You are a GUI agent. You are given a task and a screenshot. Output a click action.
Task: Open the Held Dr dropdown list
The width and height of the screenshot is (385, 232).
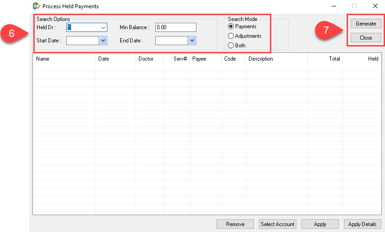point(103,27)
